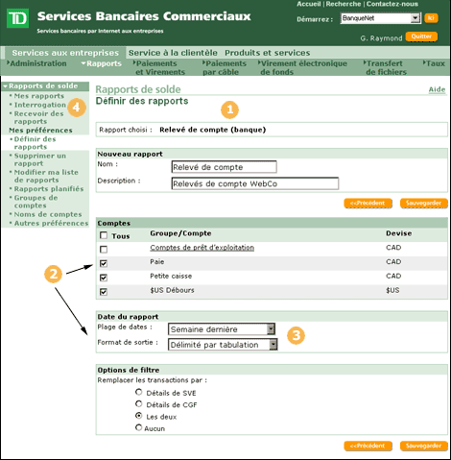Collapse the Rapports de solde sidebar section
451x460 pixels.
(45, 86)
